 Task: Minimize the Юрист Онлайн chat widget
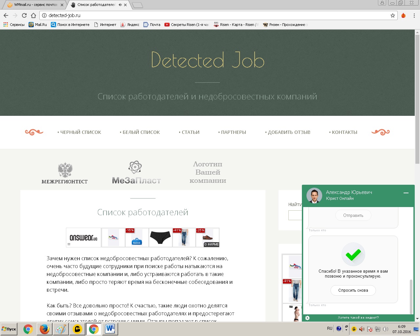[406, 193]
